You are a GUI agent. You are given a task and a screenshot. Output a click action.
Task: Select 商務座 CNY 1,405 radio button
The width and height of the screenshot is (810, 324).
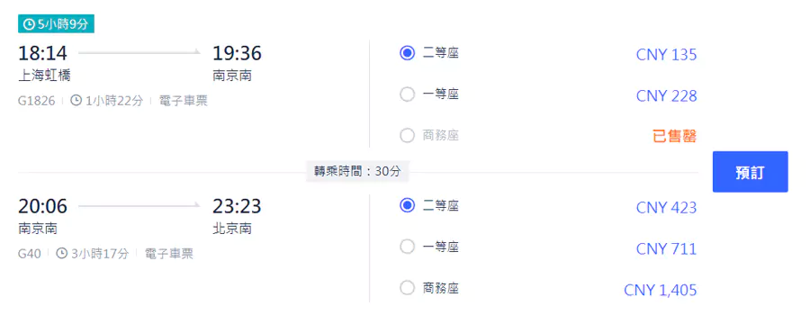tap(407, 288)
